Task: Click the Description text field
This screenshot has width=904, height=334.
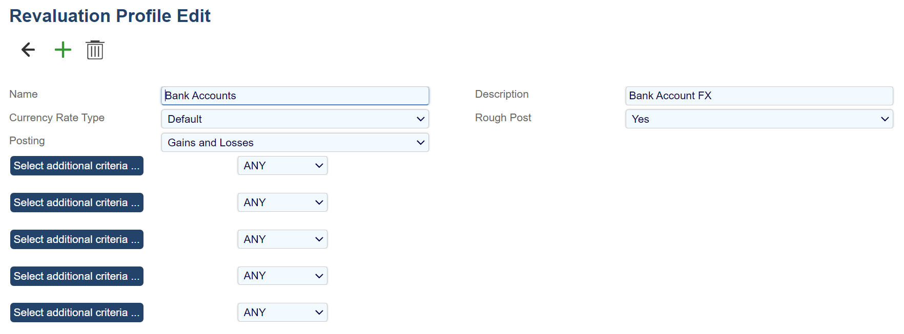Action: click(758, 96)
